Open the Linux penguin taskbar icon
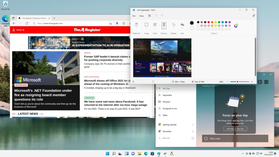The height and width of the screenshot is (157, 279). point(172,154)
